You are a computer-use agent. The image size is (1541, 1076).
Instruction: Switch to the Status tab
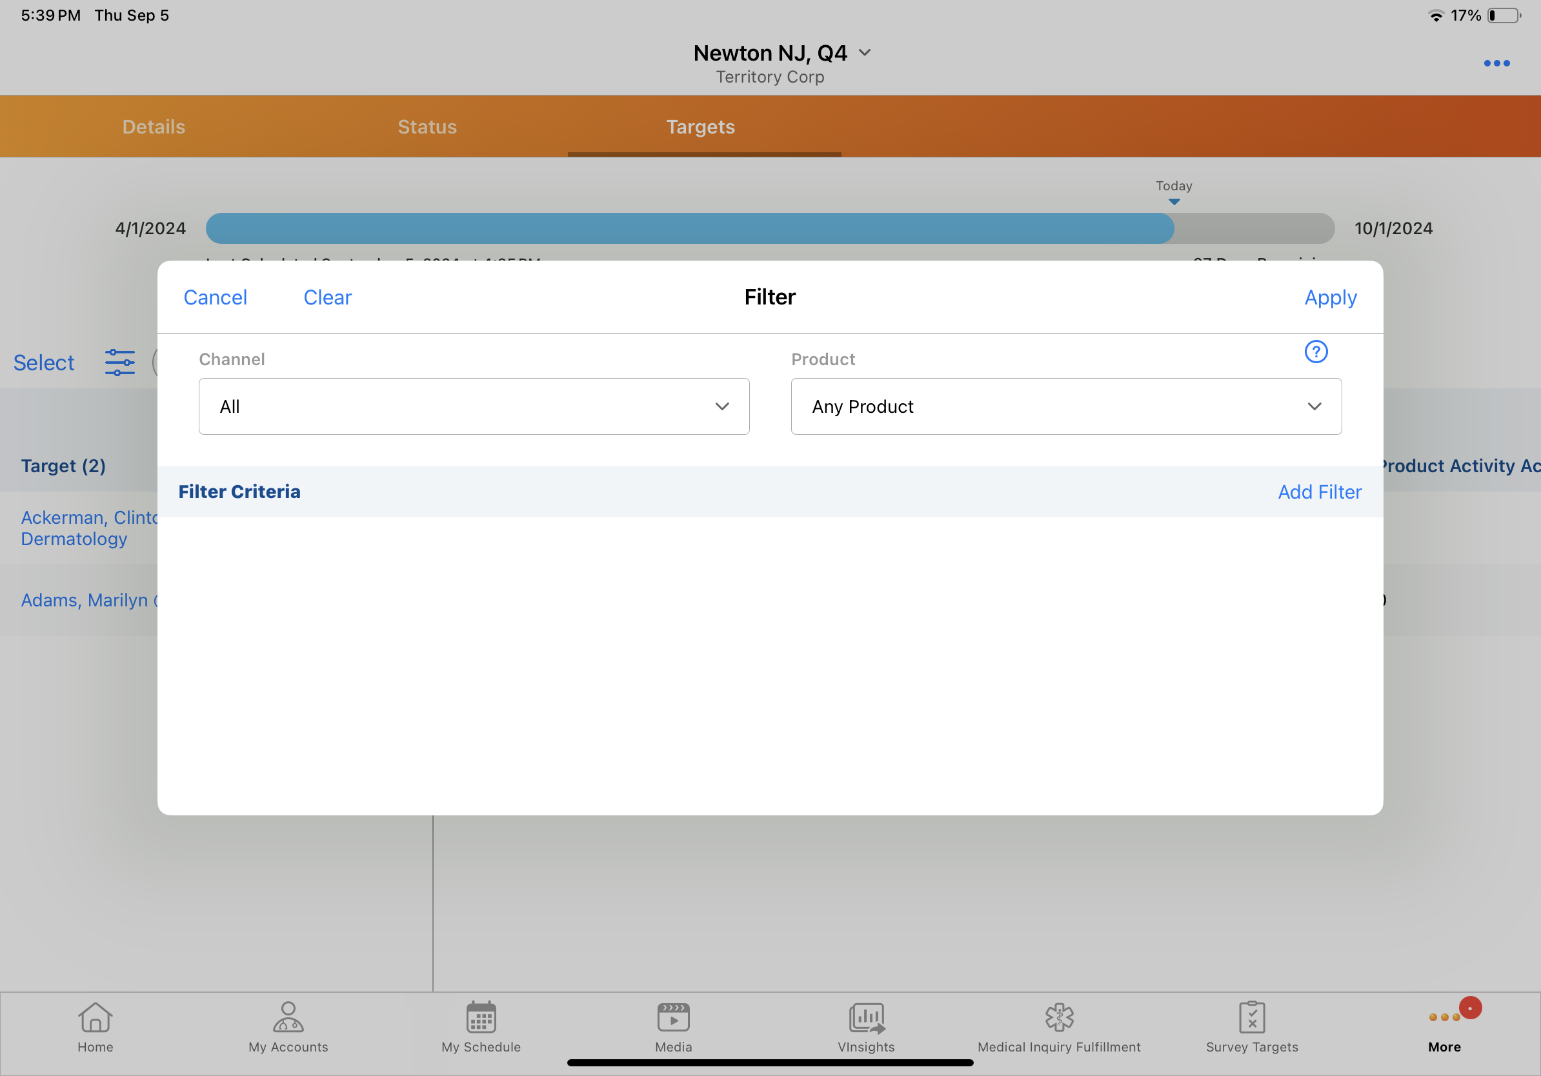tap(427, 127)
